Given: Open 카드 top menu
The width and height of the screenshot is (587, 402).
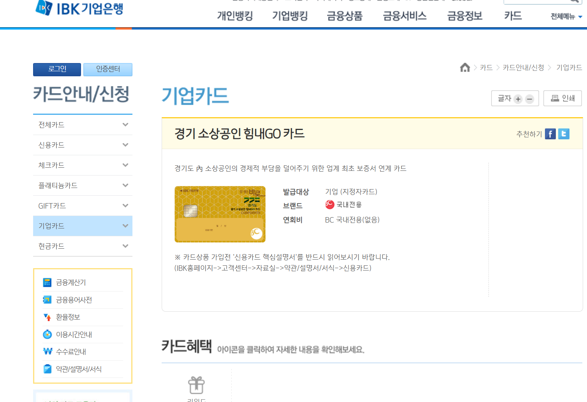Looking at the screenshot, I should 513,16.
